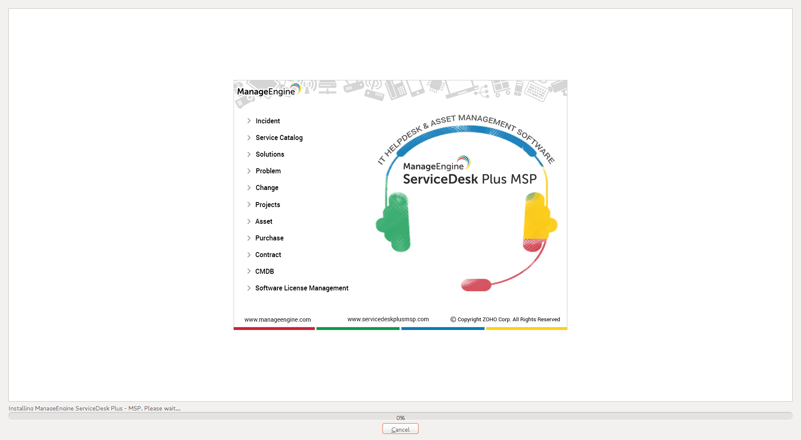The width and height of the screenshot is (801, 440).
Task: Select the Purchase item text
Action: (x=269, y=238)
